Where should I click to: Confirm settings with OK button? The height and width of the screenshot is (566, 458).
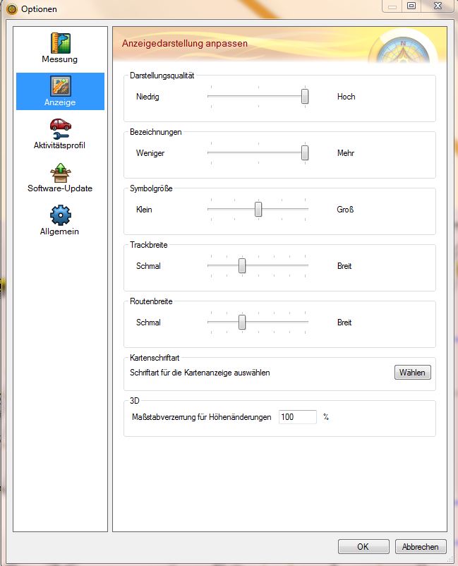pyautogui.click(x=363, y=546)
